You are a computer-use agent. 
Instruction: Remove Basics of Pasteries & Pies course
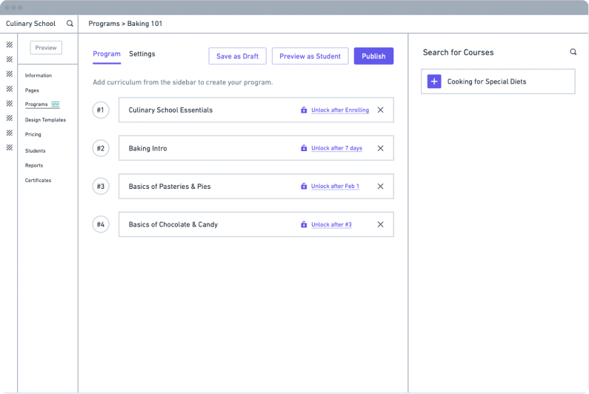pyautogui.click(x=380, y=187)
